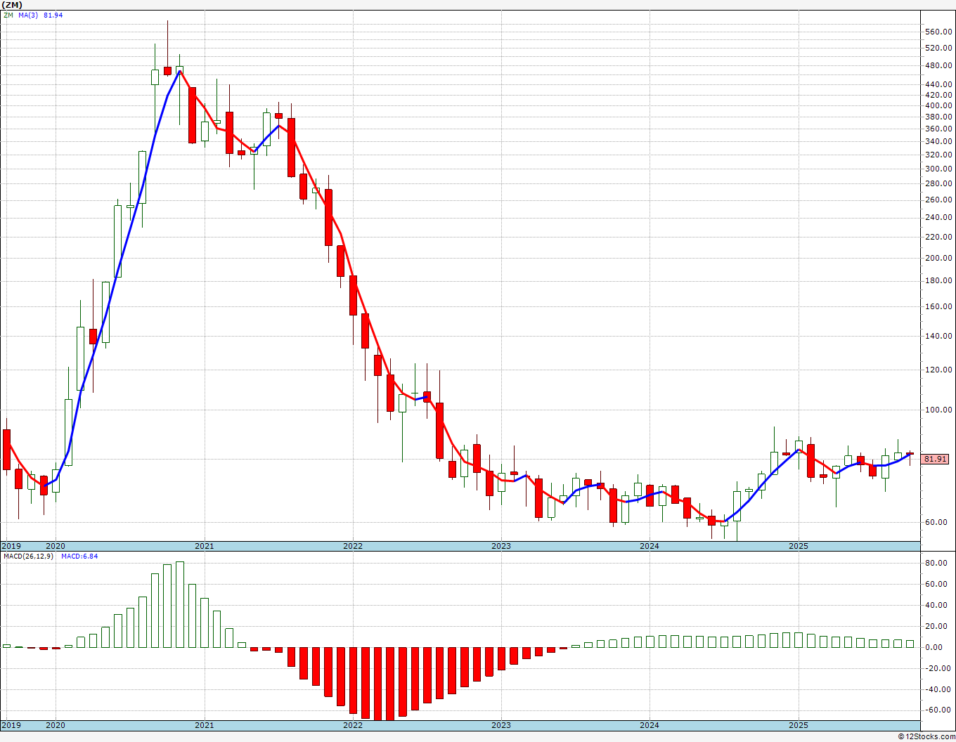Click the 220.00 price axis label
The height and width of the screenshot is (742, 956).
click(x=939, y=237)
